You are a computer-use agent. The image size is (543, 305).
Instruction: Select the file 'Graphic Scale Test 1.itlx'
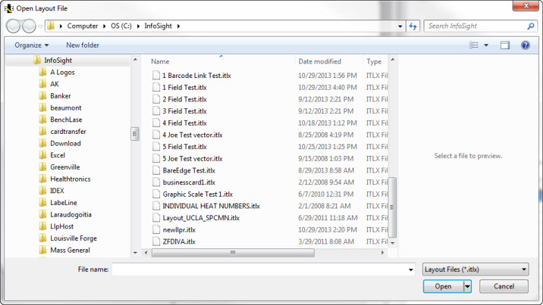point(198,194)
